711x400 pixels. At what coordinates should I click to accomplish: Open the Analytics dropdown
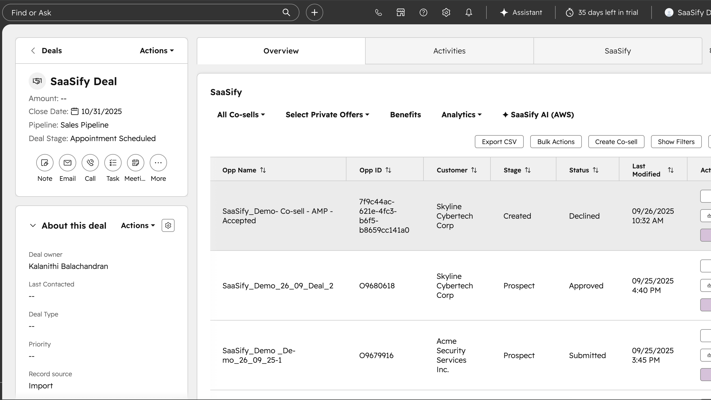[x=462, y=115]
